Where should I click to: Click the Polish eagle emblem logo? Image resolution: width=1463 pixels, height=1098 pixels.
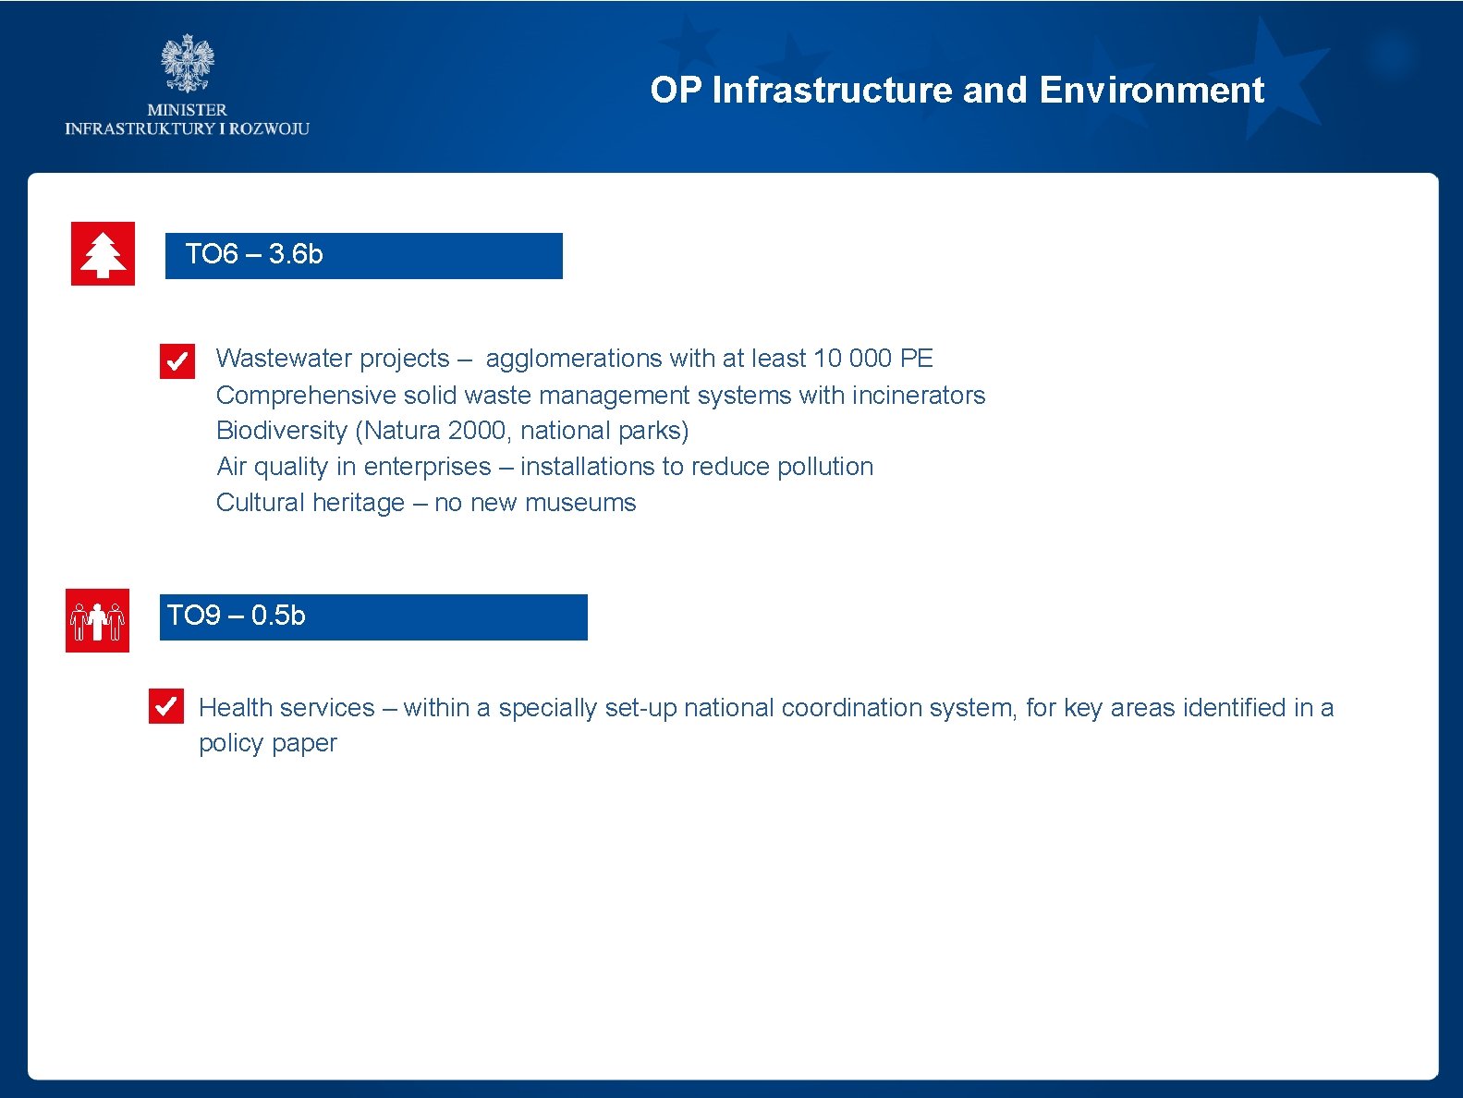point(187,64)
